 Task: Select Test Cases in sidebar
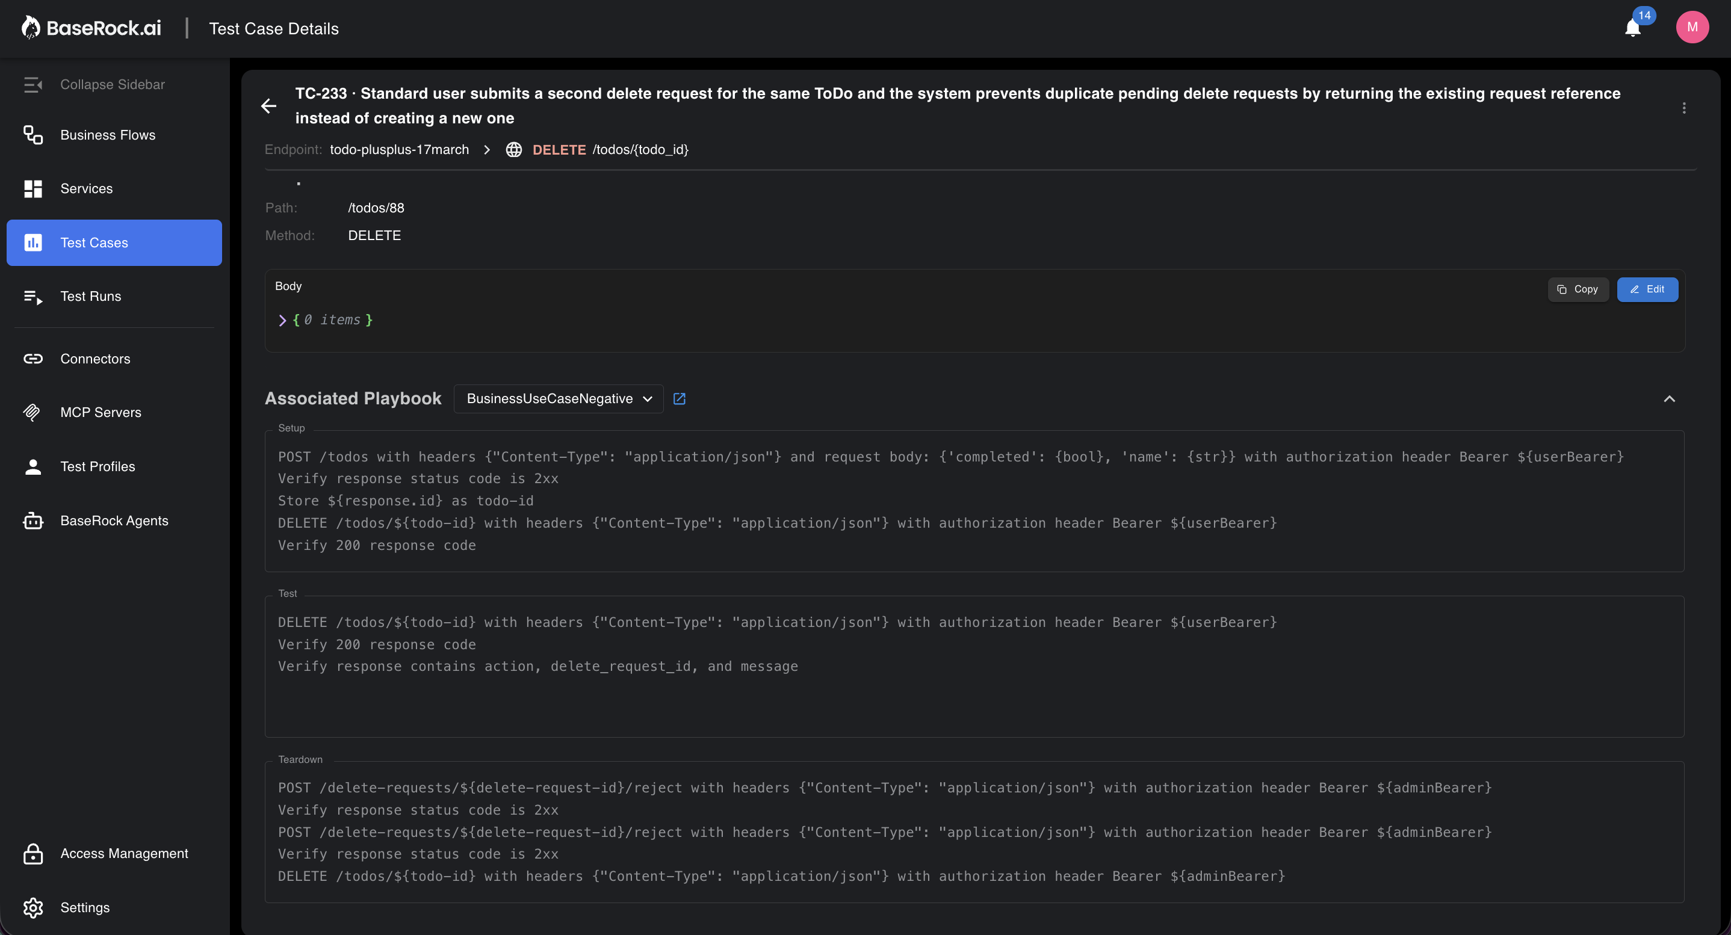pyautogui.click(x=114, y=242)
